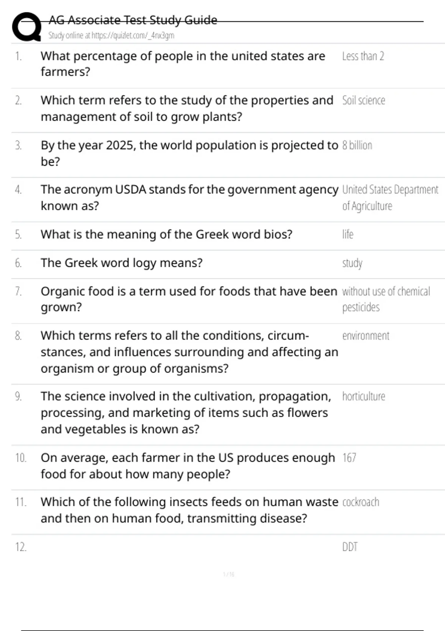Select 'United States Department of Agriculture' answer

coord(389,197)
